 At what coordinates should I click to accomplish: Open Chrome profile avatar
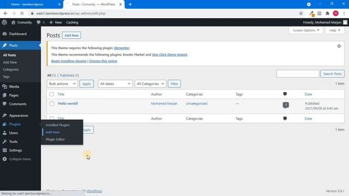coord(336,13)
